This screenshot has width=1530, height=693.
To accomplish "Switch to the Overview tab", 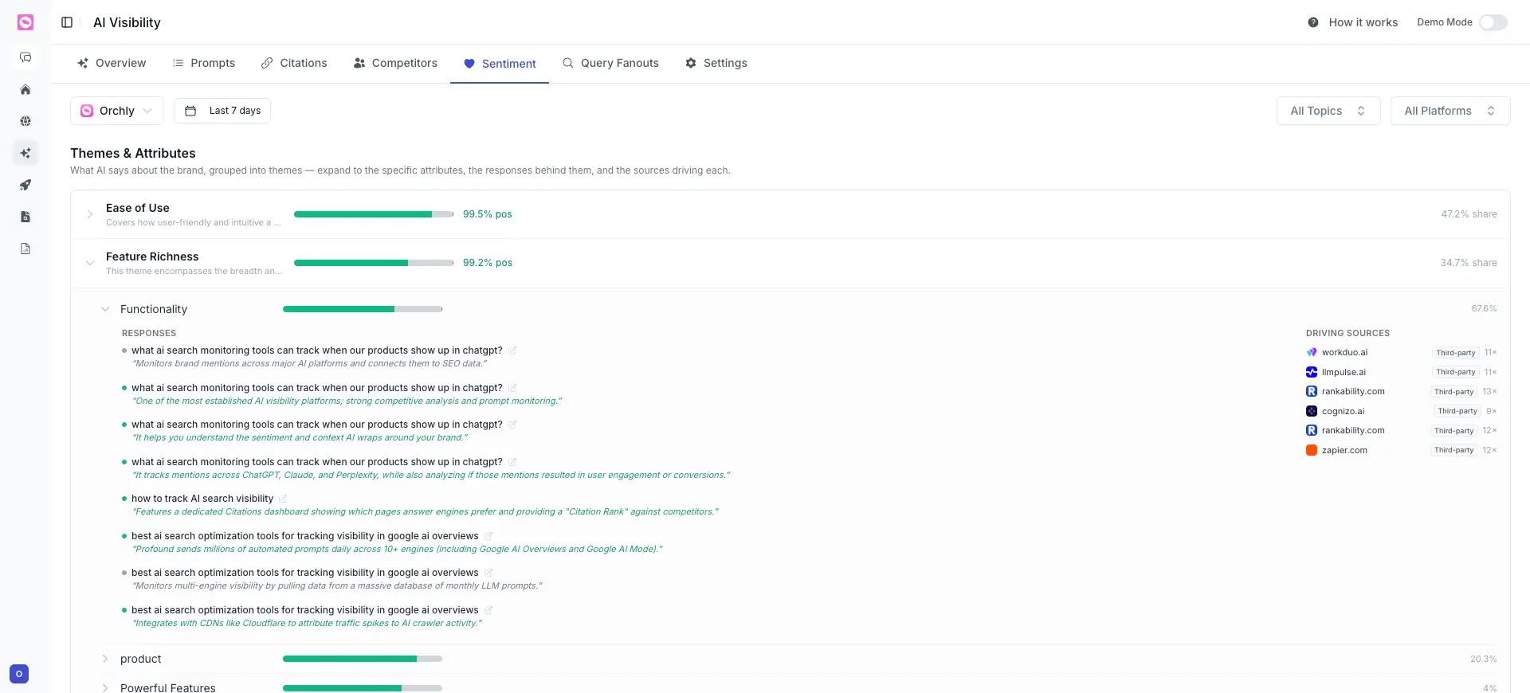I will tap(112, 63).
